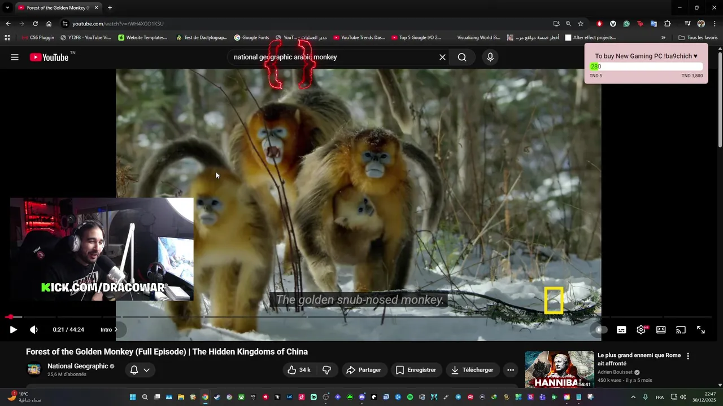
Task: Open National Geographic channel avatar
Action: (x=34, y=369)
